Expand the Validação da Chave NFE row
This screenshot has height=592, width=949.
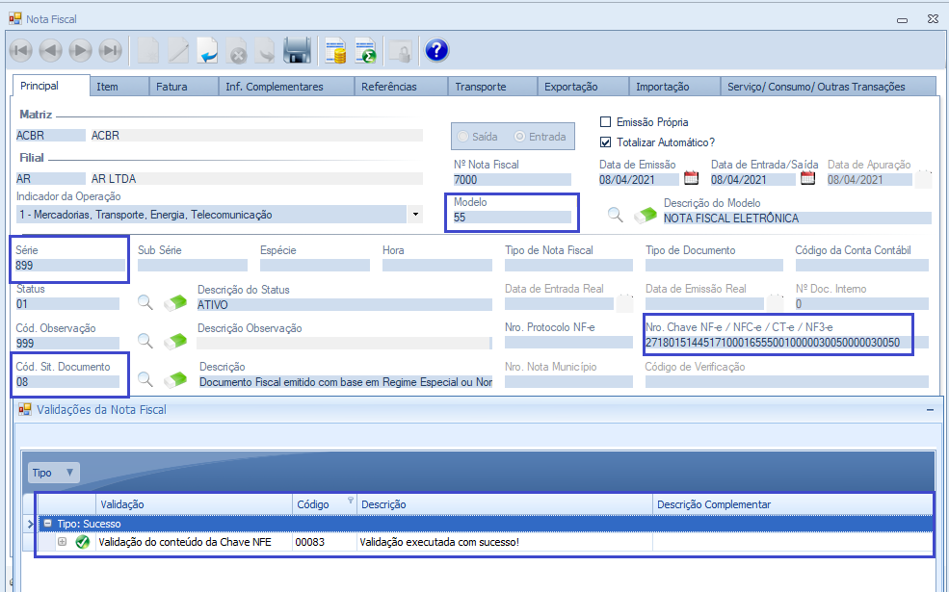point(62,542)
